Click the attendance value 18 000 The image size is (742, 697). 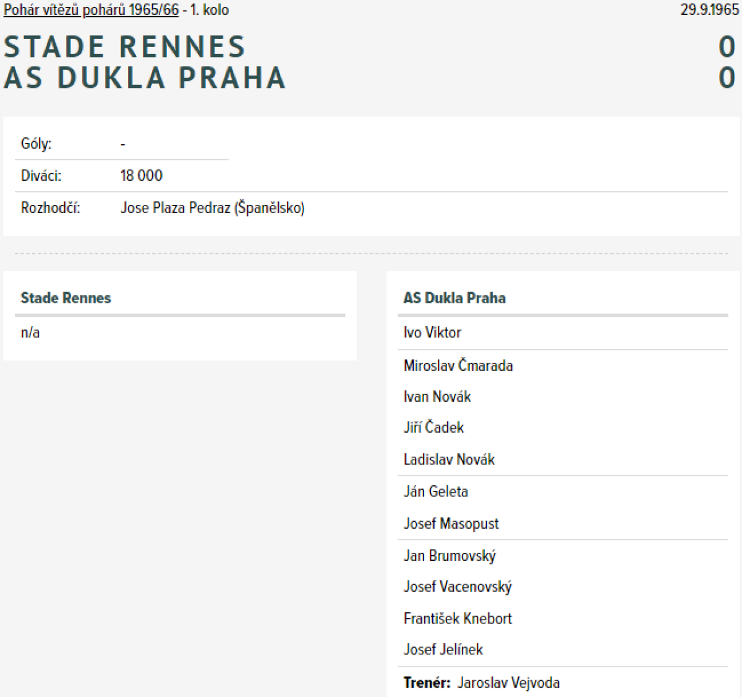[x=142, y=176]
